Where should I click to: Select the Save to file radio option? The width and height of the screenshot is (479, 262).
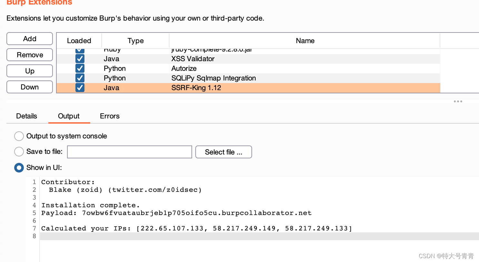pyautogui.click(x=19, y=152)
